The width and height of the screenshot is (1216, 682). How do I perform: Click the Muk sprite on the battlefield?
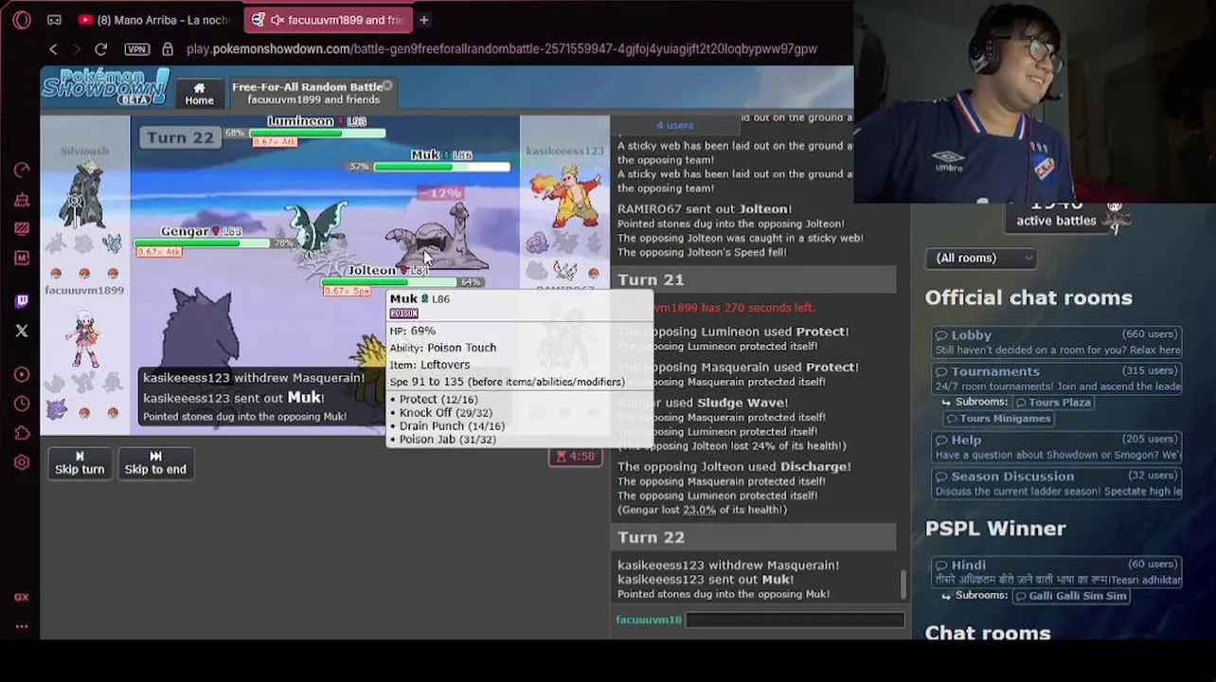click(436, 239)
